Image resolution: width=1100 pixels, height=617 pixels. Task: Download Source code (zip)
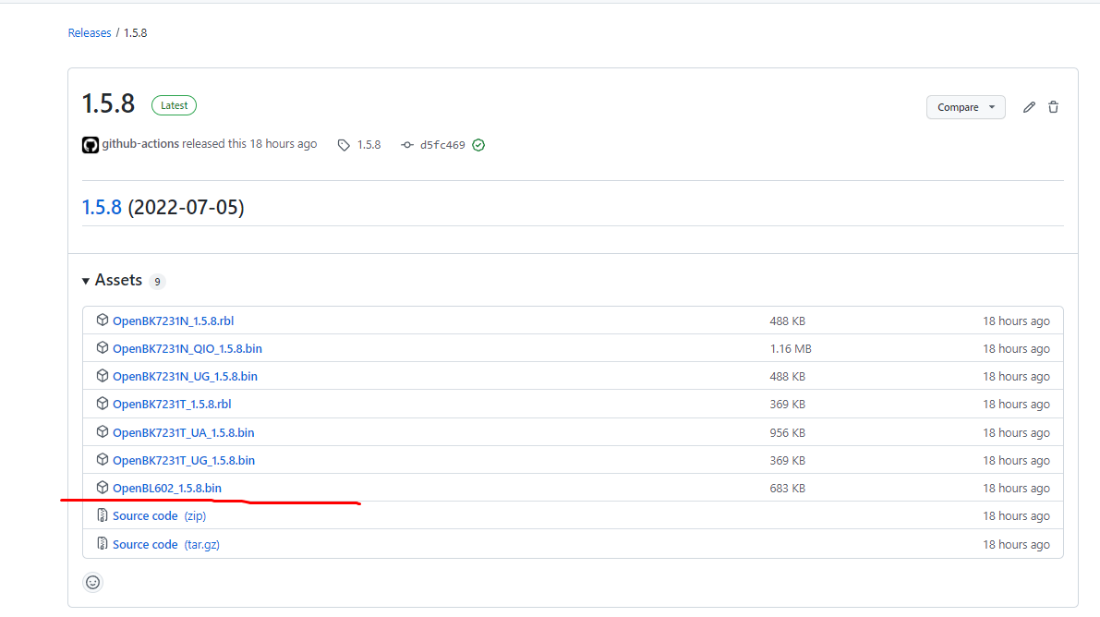(x=159, y=516)
